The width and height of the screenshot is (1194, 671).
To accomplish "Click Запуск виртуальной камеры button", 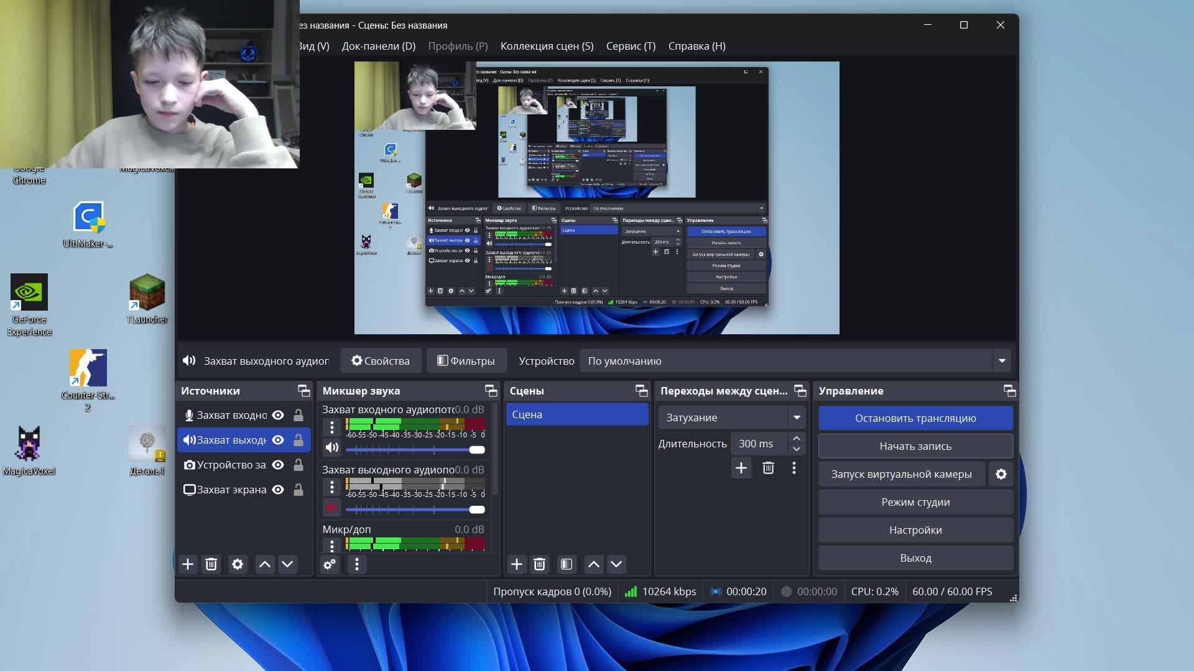I will click(x=902, y=474).
